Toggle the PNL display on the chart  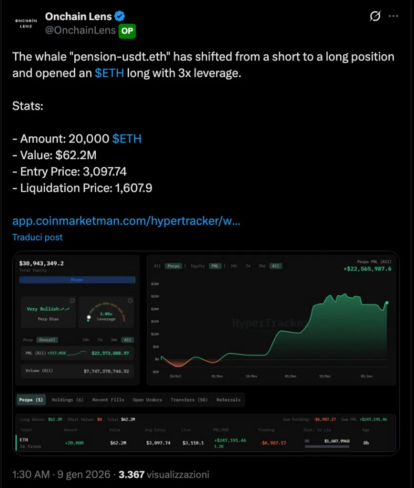click(x=215, y=266)
